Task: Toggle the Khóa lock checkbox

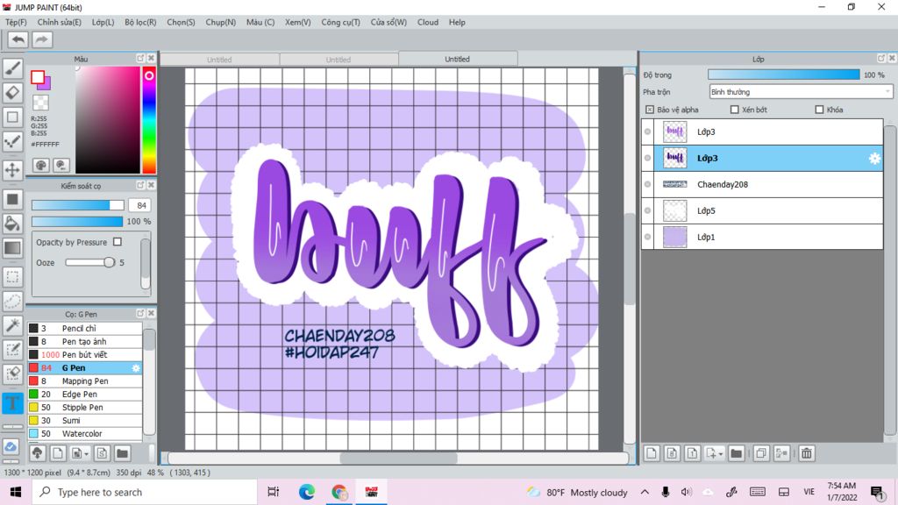Action: pyautogui.click(x=819, y=110)
